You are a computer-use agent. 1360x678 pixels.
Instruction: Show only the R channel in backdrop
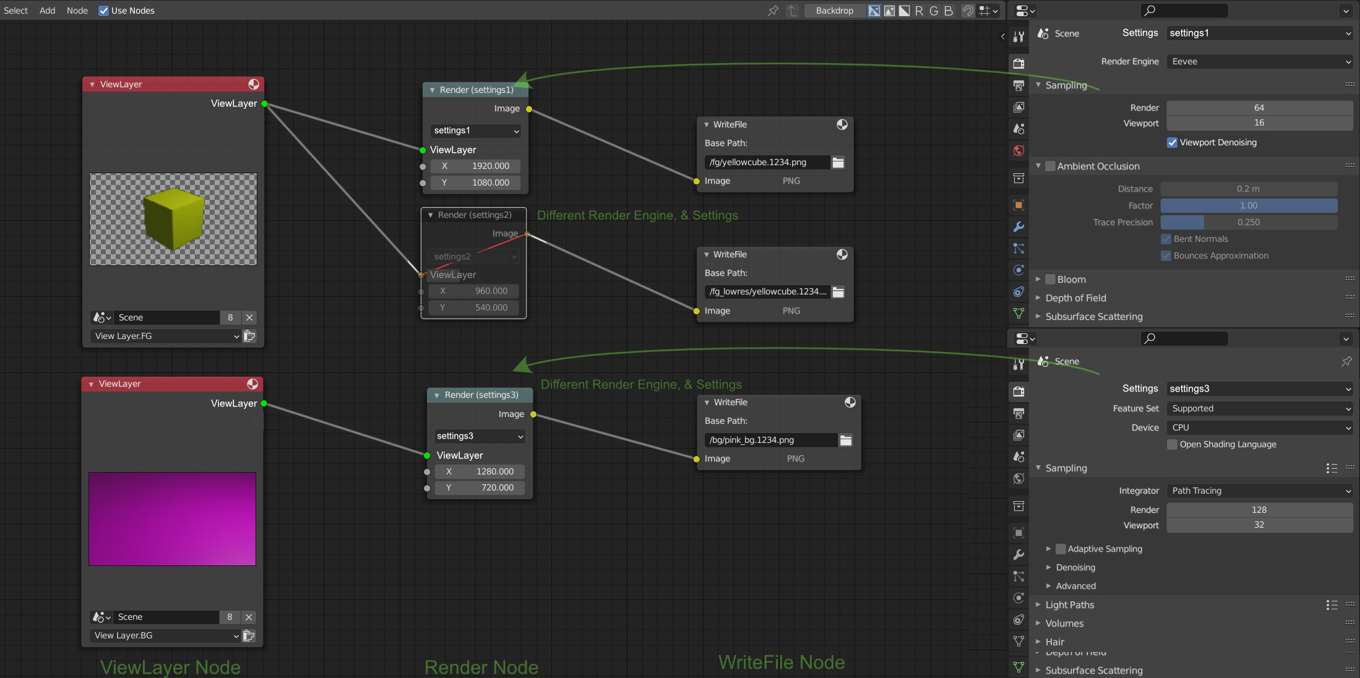[x=919, y=11]
